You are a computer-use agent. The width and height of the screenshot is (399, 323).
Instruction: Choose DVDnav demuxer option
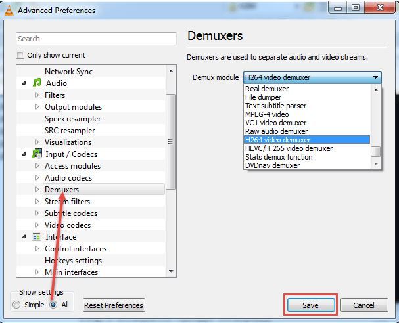point(307,165)
